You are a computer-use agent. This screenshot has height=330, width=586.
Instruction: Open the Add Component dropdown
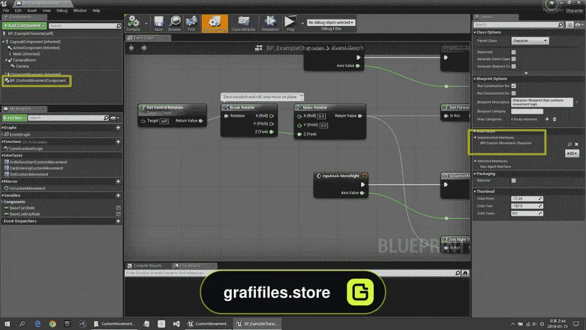[x=25, y=26]
